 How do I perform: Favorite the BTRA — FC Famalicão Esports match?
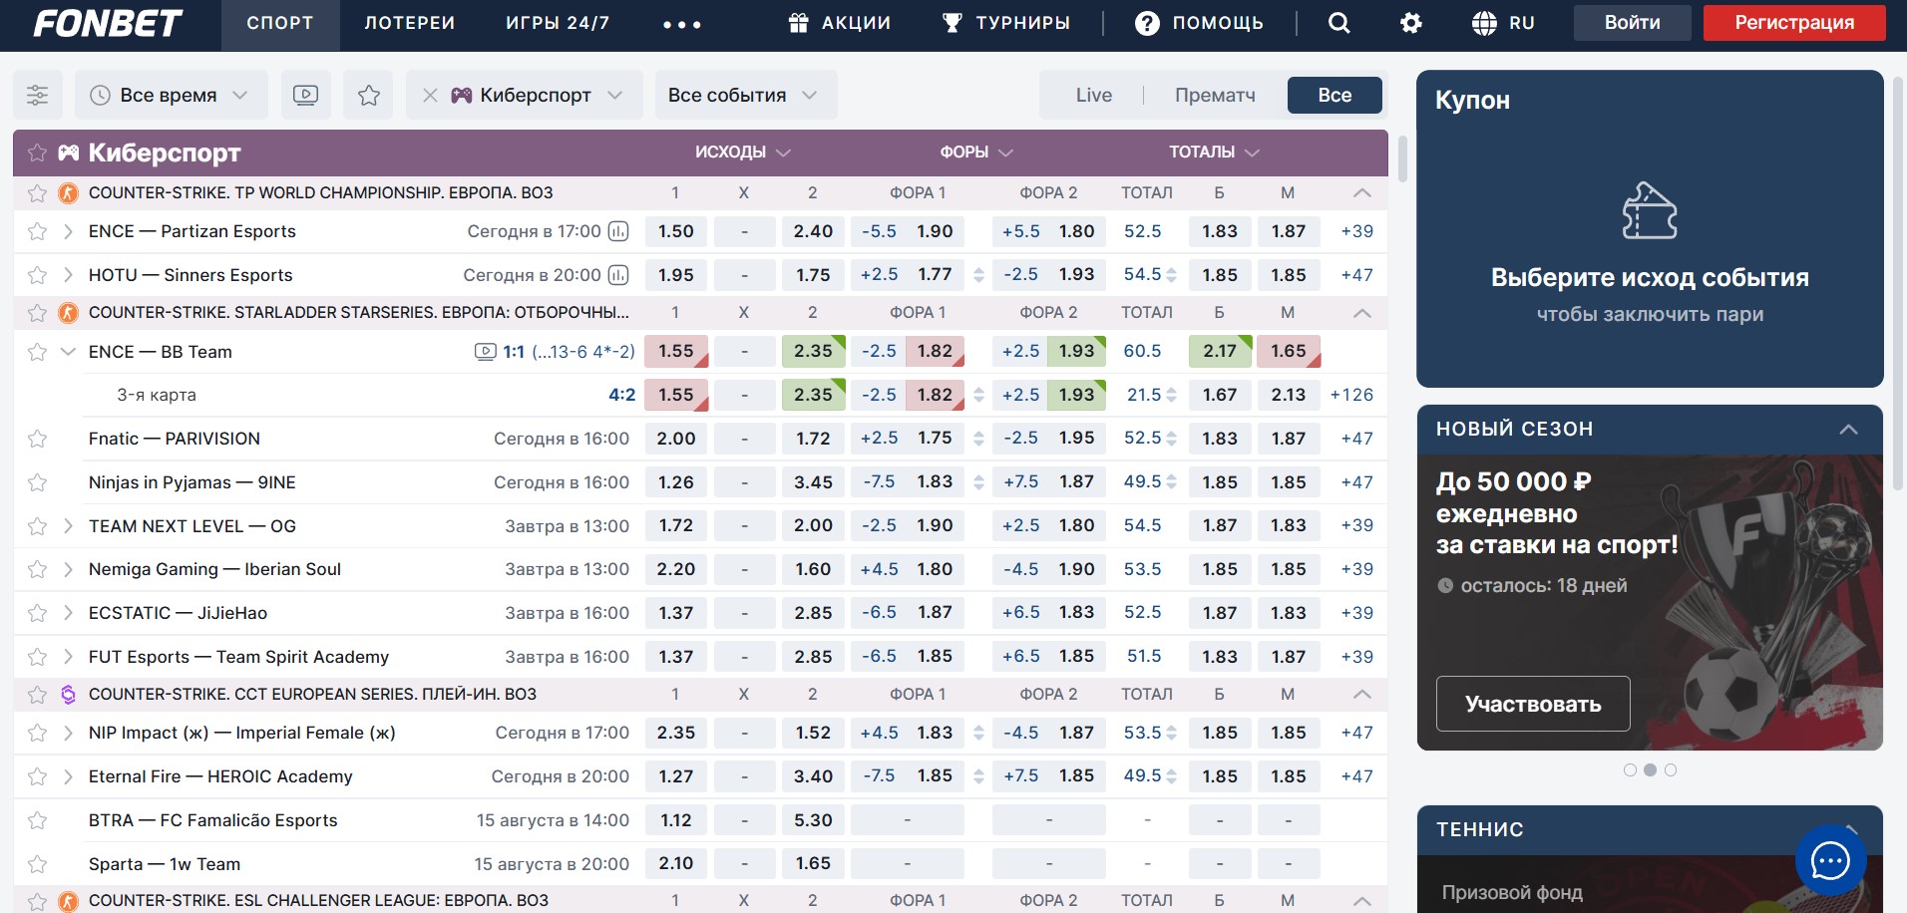point(37,820)
